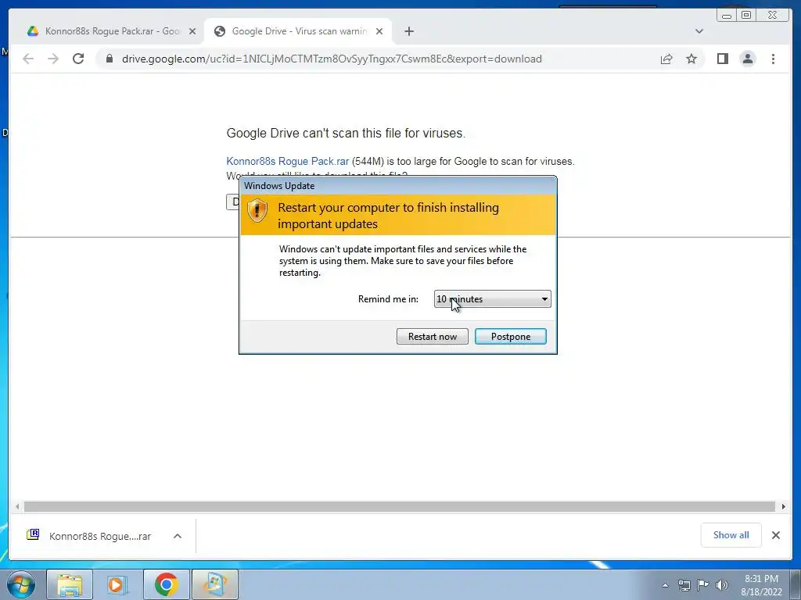Viewport: 801px width, 600px height.
Task: Expand the tab search chevron
Action: click(x=699, y=31)
